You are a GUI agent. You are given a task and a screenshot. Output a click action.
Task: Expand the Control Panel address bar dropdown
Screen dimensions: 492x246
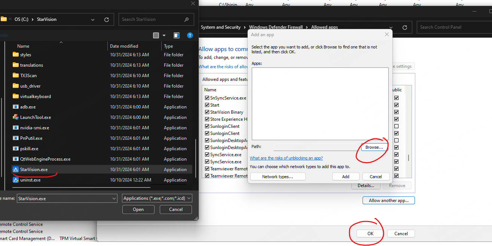[391, 27]
